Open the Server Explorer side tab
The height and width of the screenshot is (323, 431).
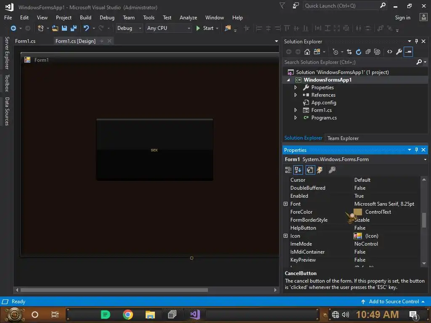click(x=7, y=53)
